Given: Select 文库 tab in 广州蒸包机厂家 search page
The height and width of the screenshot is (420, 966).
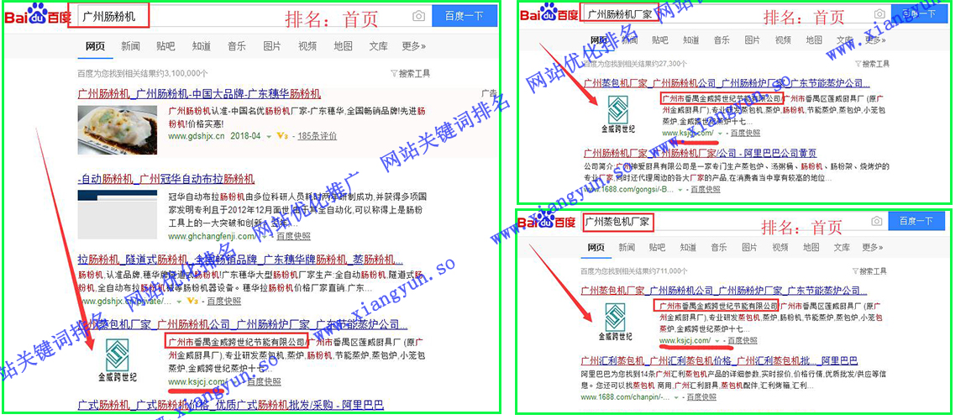Looking at the screenshot, I should pyautogui.click(x=843, y=248).
